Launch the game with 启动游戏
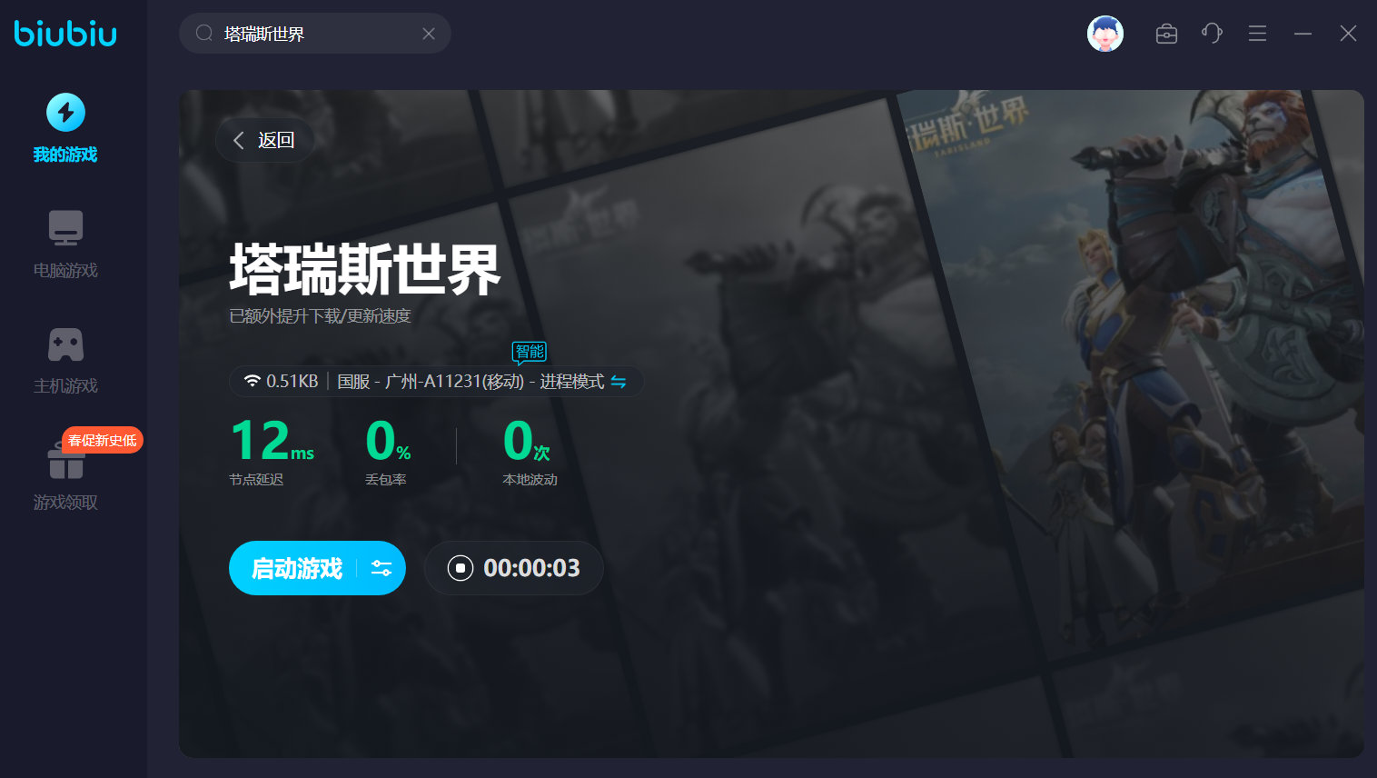The width and height of the screenshot is (1377, 778). point(297,568)
